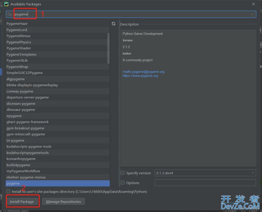The image size is (262, 212).
Task: Select kodahscriptspygametools package
Action: (58, 153)
